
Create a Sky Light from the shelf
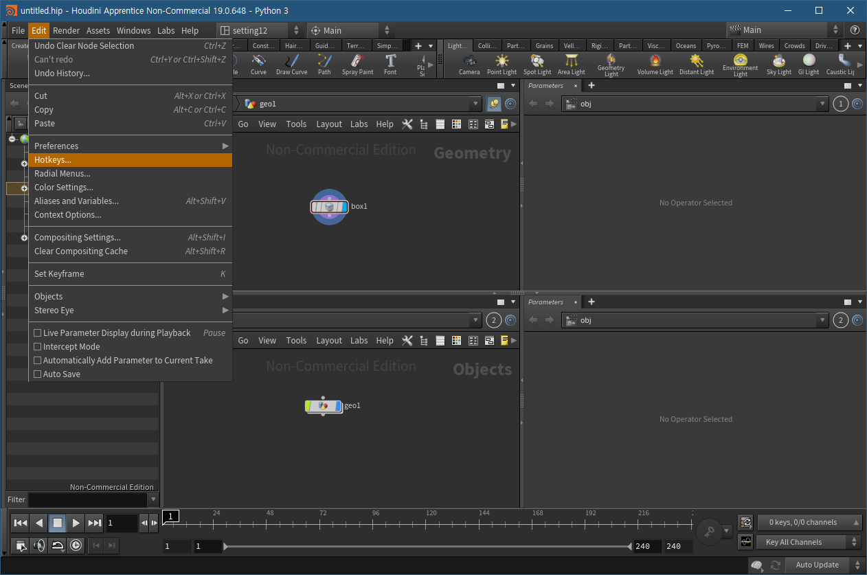tap(778, 65)
